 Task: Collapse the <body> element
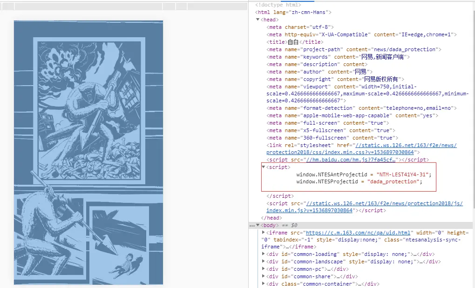coord(258,225)
